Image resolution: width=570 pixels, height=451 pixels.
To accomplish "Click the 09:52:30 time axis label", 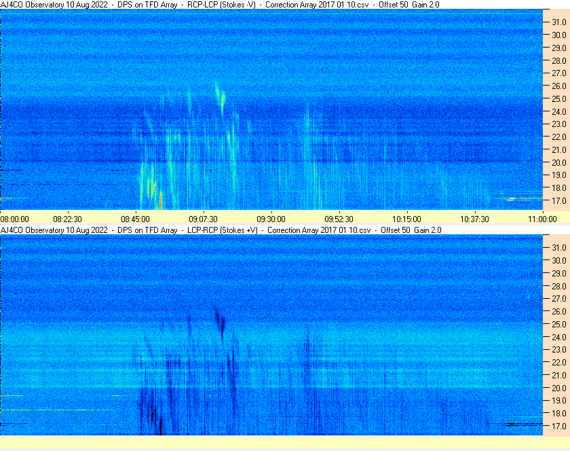I will (339, 219).
